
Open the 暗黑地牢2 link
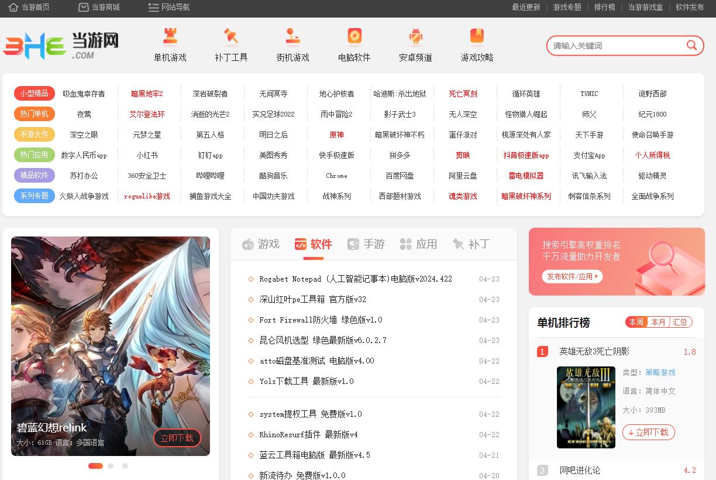pyautogui.click(x=147, y=94)
